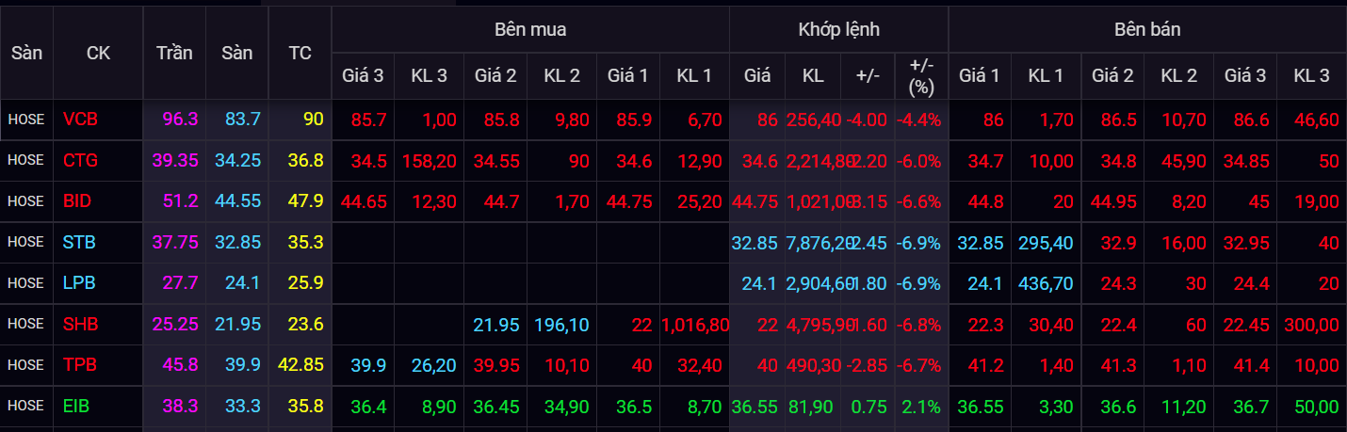This screenshot has height=432, width=1347.
Task: Click TPB sell price 41.2
Action: 987,365
